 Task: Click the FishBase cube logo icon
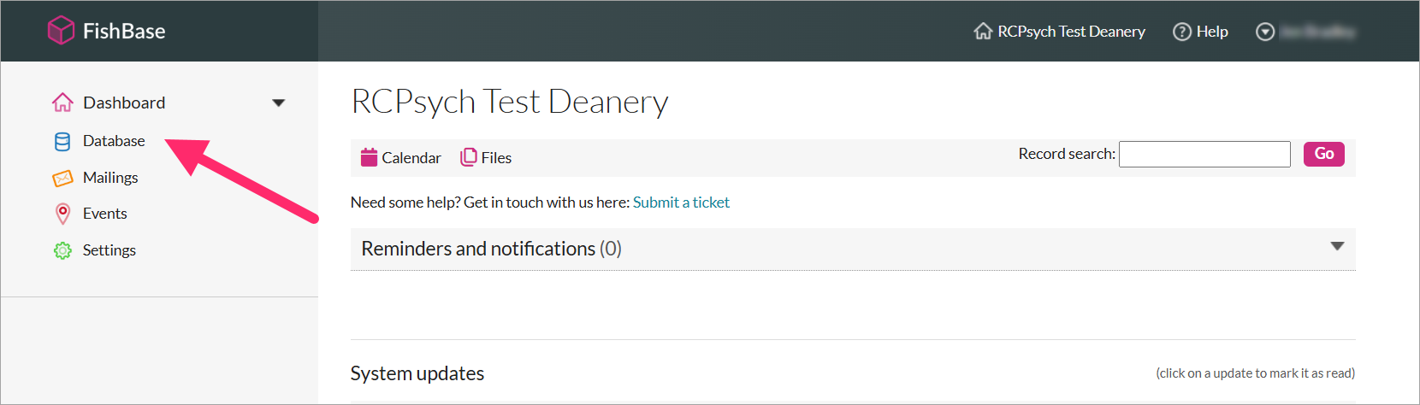(x=61, y=31)
